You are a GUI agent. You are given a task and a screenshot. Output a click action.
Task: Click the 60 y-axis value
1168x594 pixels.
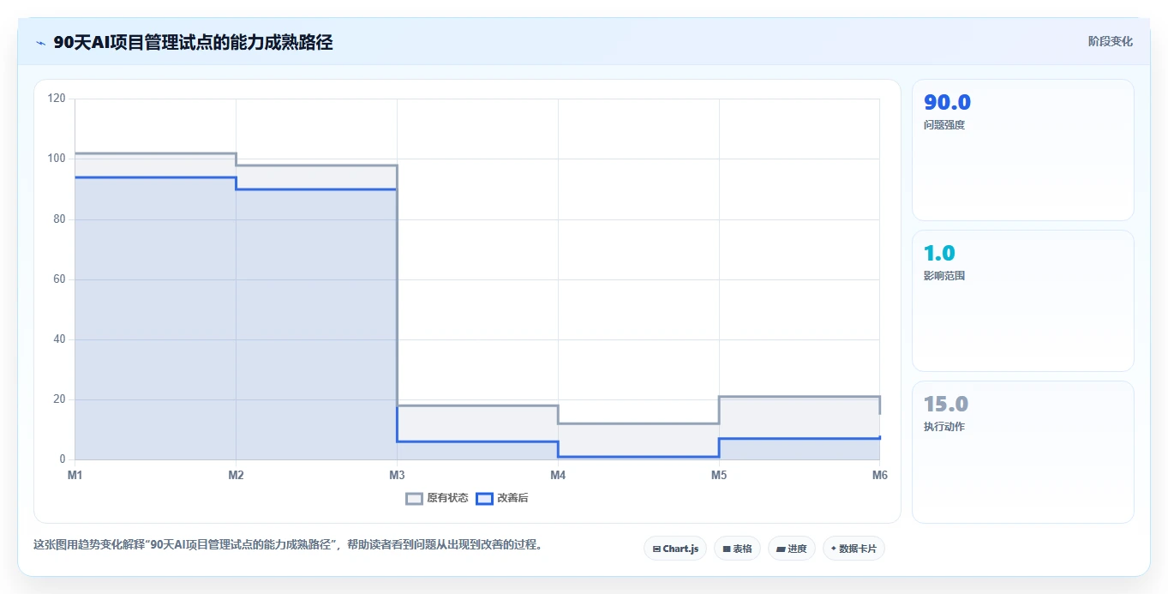59,279
